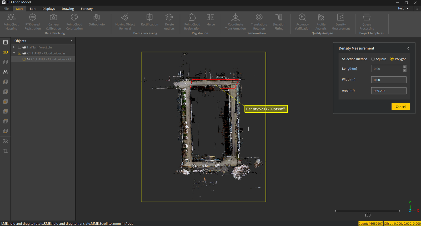The height and width of the screenshot is (226, 421).
Task: Select the Delete outliers tool
Action: point(169,22)
